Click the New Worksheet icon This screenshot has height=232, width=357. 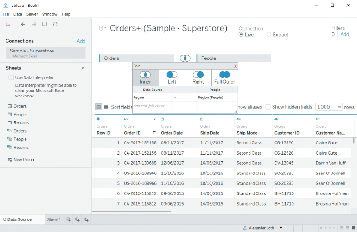[x=69, y=219]
